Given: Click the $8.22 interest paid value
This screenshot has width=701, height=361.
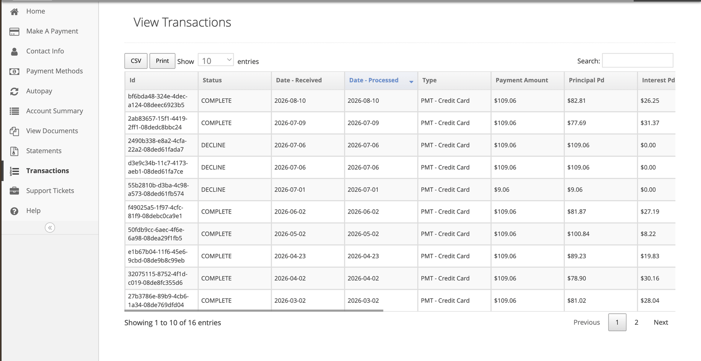Looking at the screenshot, I should (648, 234).
